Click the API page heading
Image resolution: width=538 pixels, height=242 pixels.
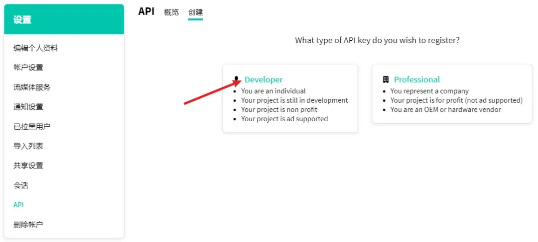[146, 11]
